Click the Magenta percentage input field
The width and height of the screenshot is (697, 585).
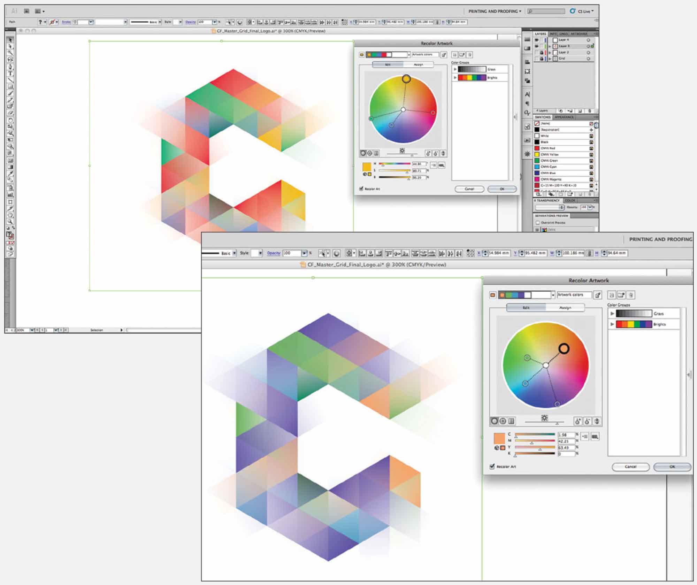tap(567, 442)
